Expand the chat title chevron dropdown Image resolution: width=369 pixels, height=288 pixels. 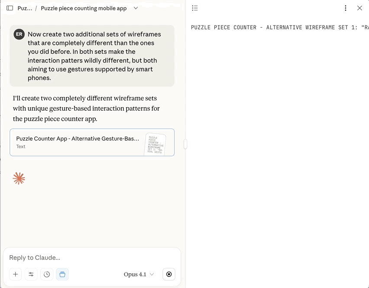pos(136,8)
